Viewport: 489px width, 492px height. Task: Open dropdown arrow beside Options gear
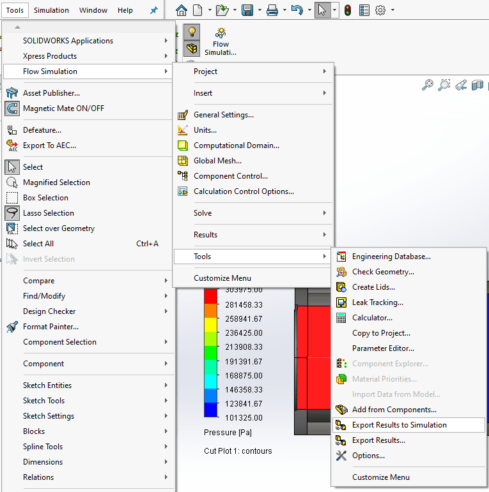(x=392, y=10)
